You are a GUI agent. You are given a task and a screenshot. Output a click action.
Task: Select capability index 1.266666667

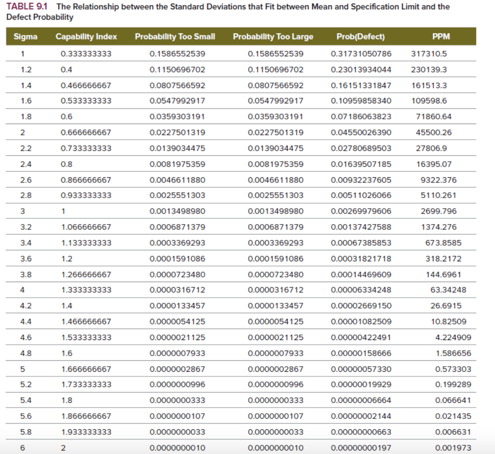(x=86, y=275)
